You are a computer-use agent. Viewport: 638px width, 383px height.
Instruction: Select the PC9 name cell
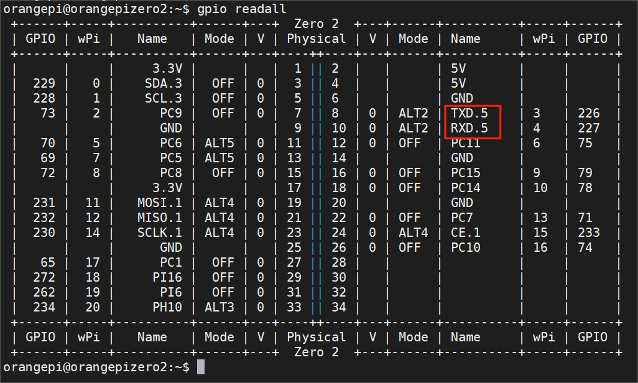coord(171,113)
